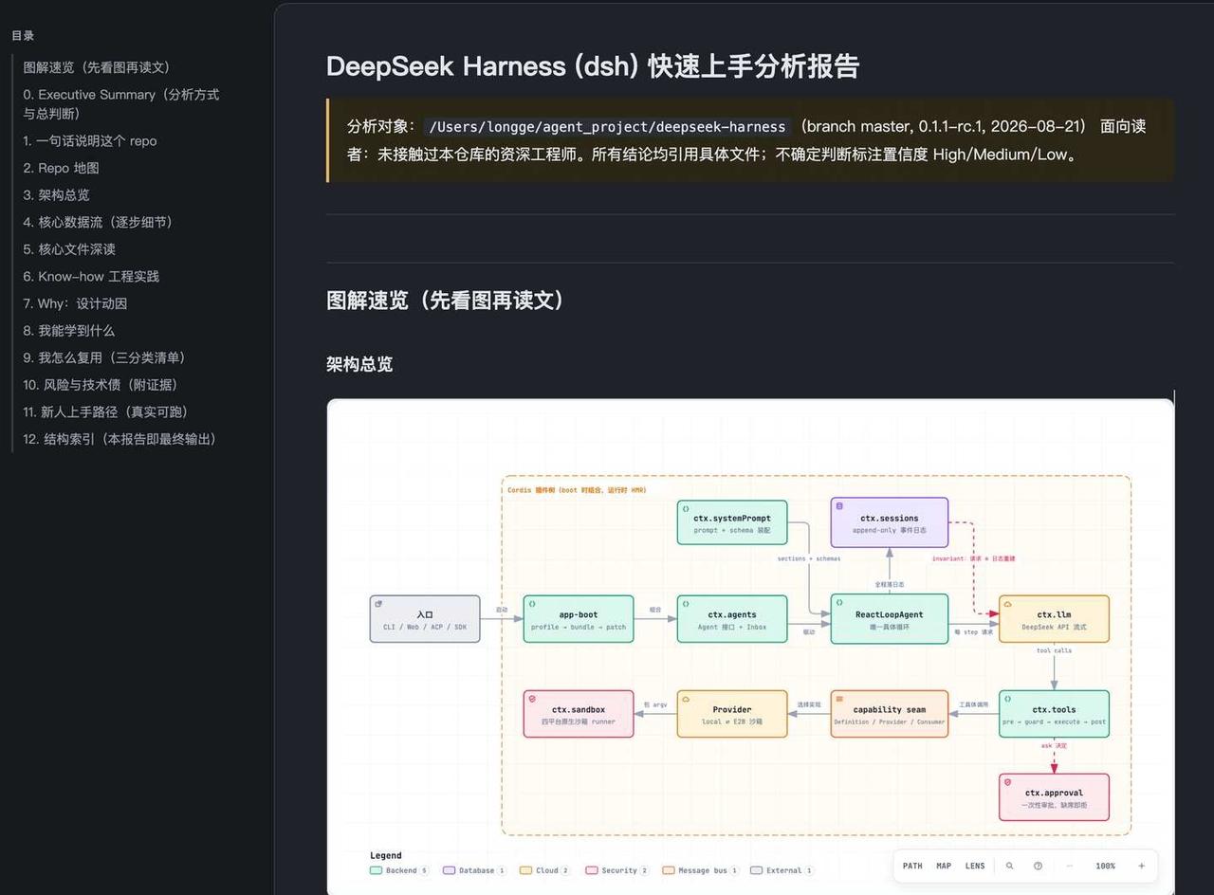Viewport: 1214px width, 895px height.
Task: Open 0. Executive Summary outline link
Action: [121, 103]
